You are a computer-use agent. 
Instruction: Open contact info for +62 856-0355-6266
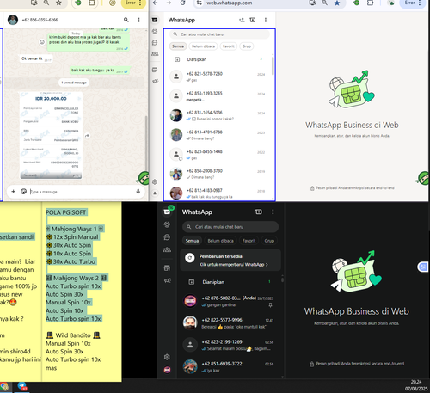pos(40,20)
